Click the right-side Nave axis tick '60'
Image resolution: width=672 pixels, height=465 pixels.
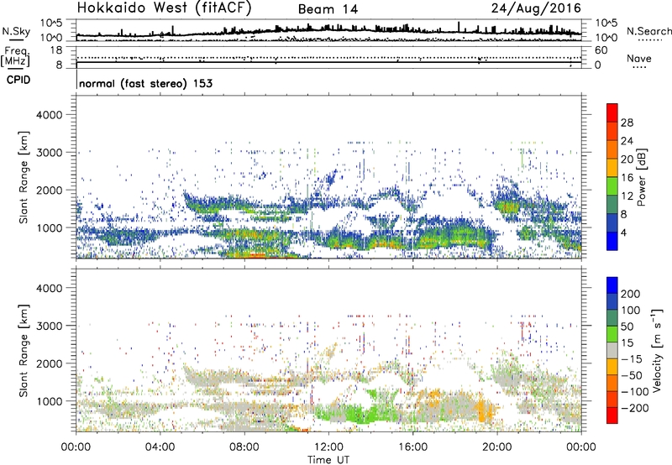tap(601, 50)
